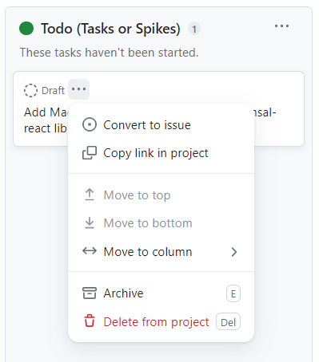The image size is (319, 362).
Task: Click the Move to column arrows icon
Action: 90,251
